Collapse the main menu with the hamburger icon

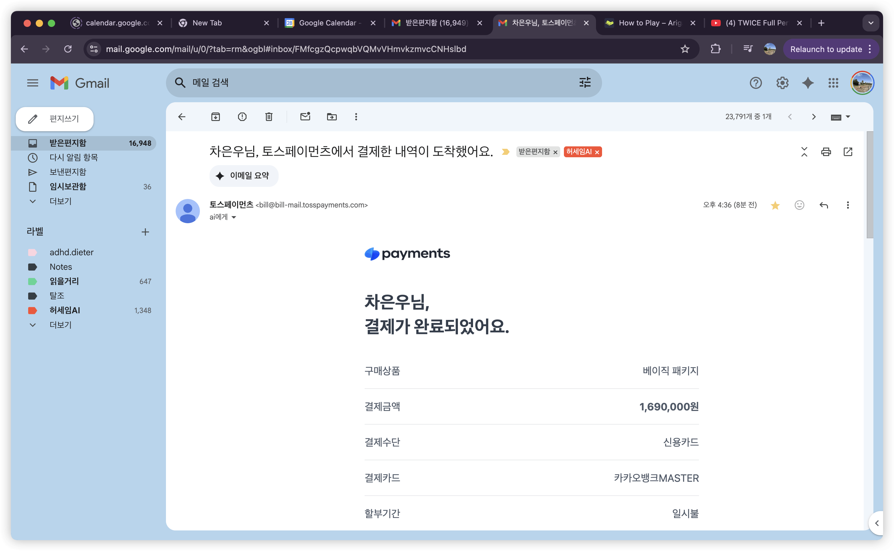[32, 83]
